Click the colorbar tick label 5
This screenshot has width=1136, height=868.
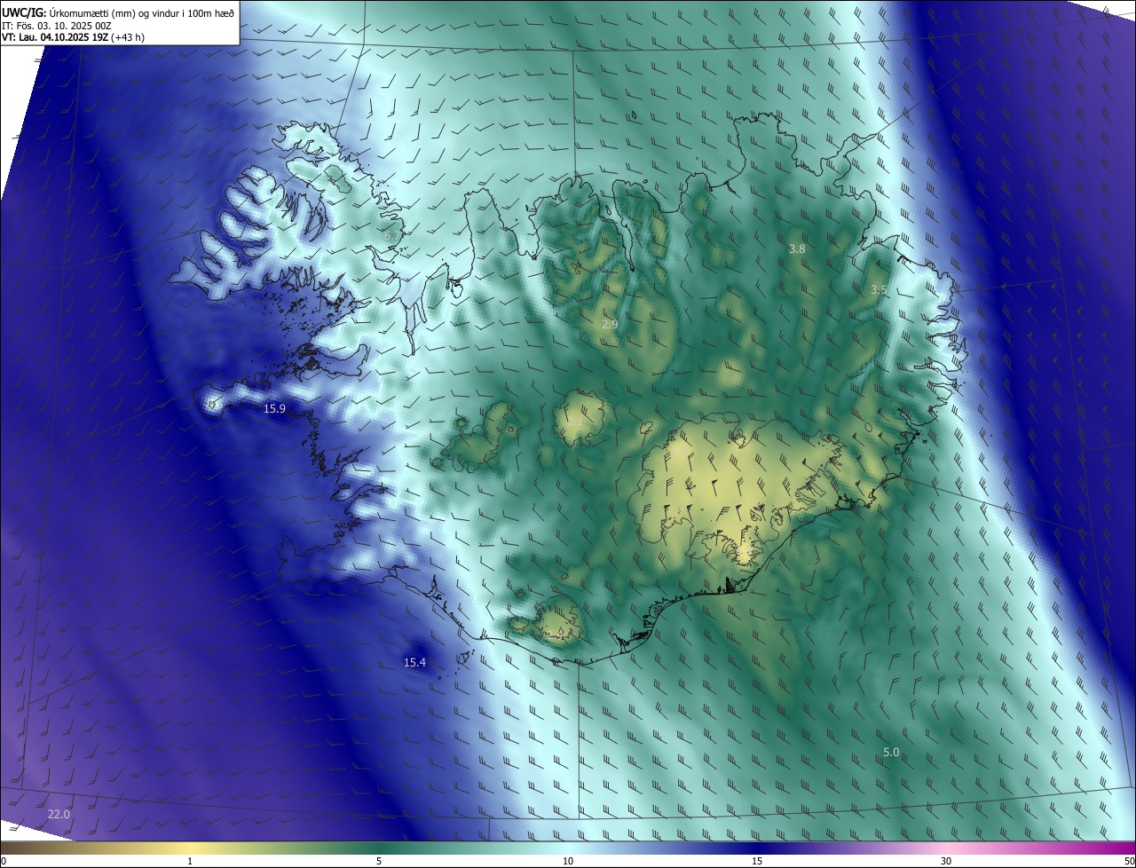click(379, 862)
